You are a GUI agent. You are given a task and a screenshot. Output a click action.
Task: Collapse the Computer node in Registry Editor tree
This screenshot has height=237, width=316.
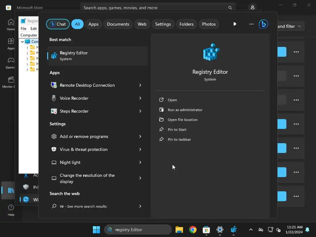tap(22, 42)
